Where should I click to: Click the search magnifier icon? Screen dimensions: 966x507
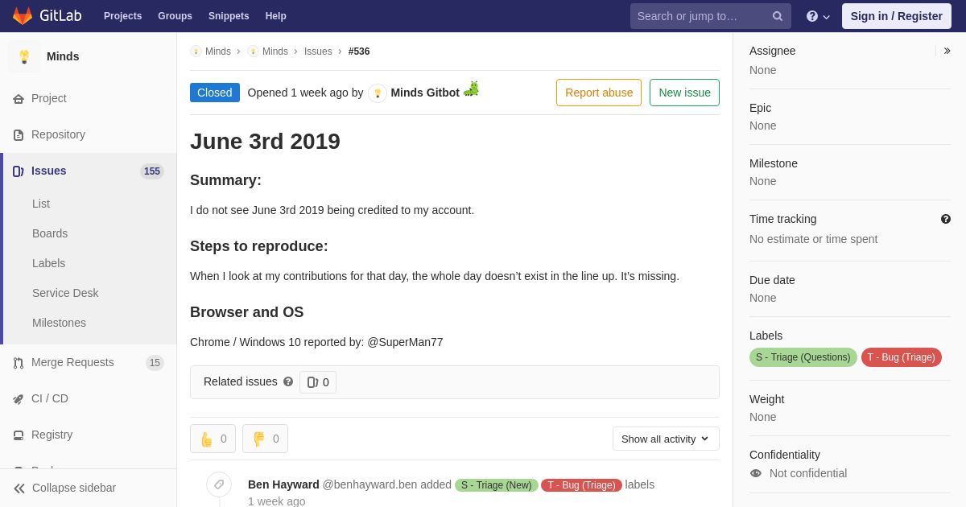pos(778,16)
